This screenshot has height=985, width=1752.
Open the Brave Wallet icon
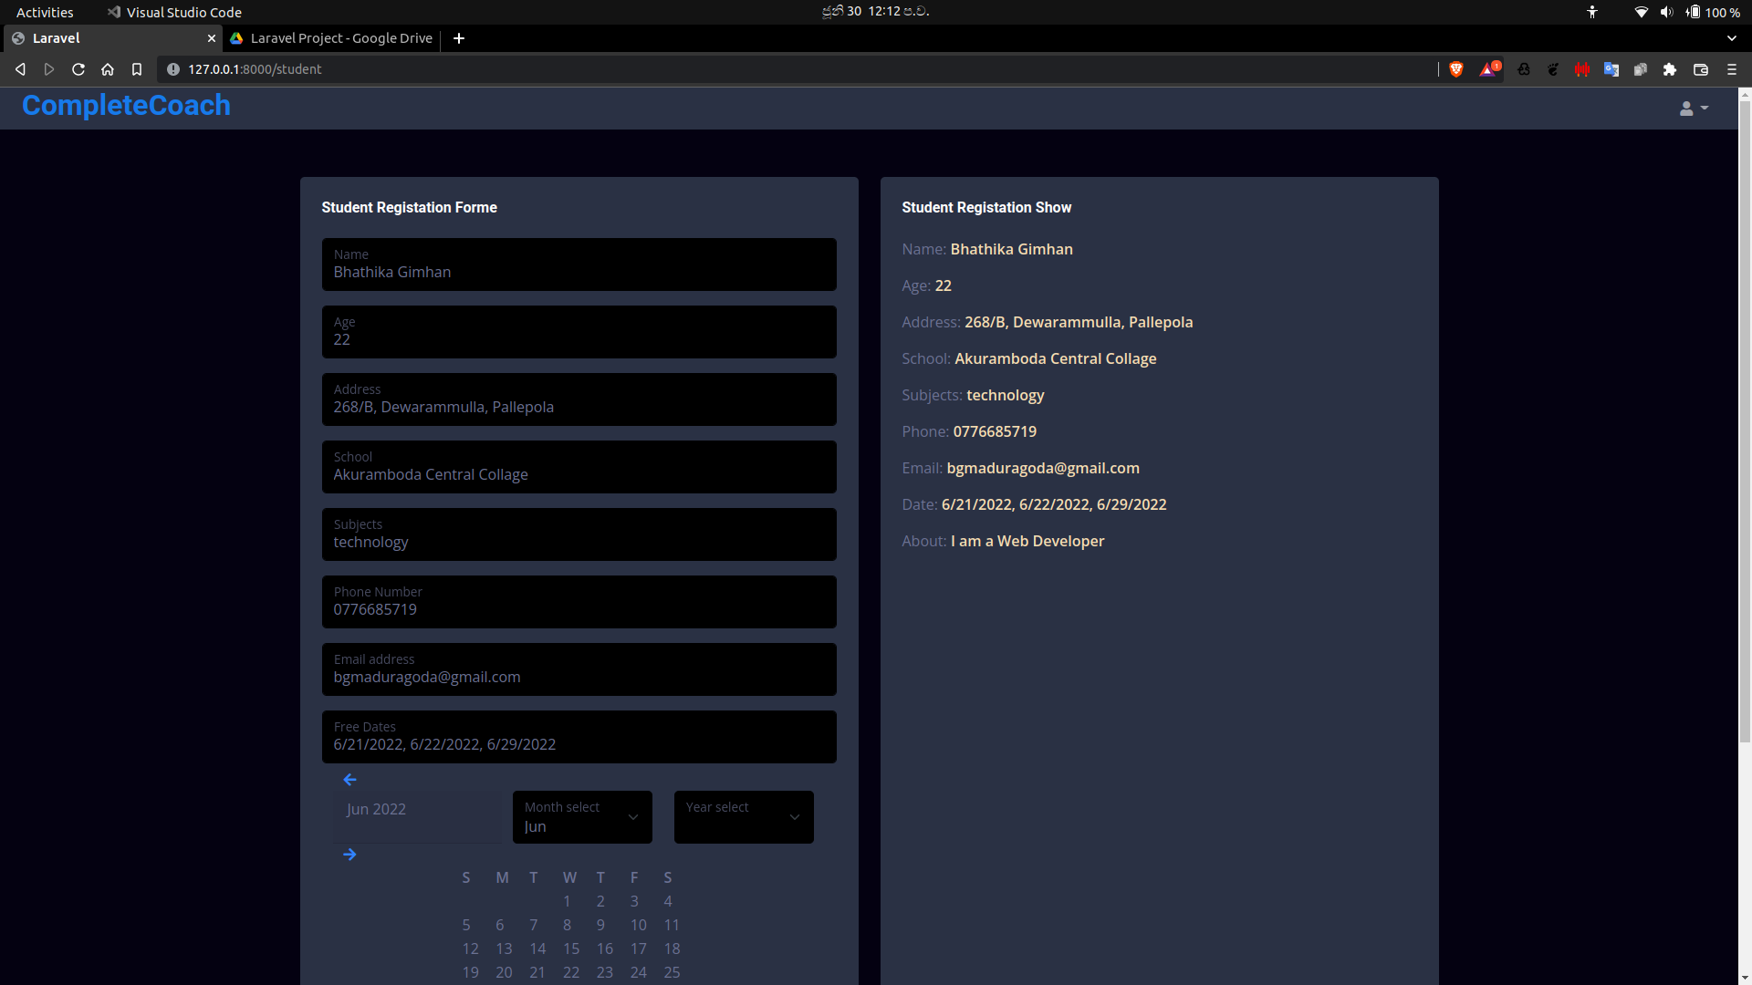1701,69
